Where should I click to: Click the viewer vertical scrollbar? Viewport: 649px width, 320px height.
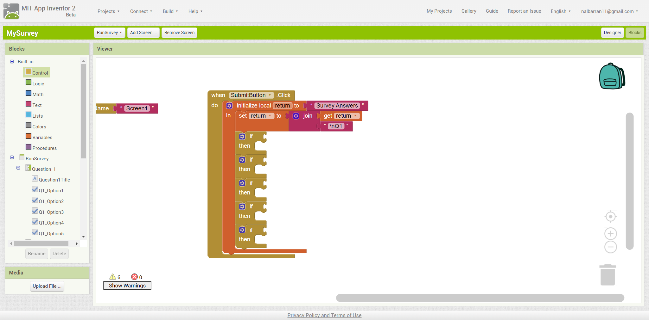630,181
